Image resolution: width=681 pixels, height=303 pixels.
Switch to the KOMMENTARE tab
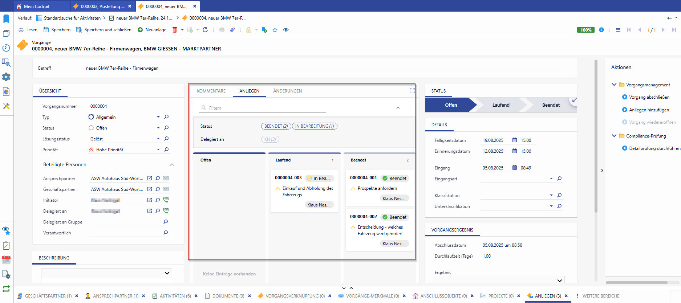tap(211, 91)
